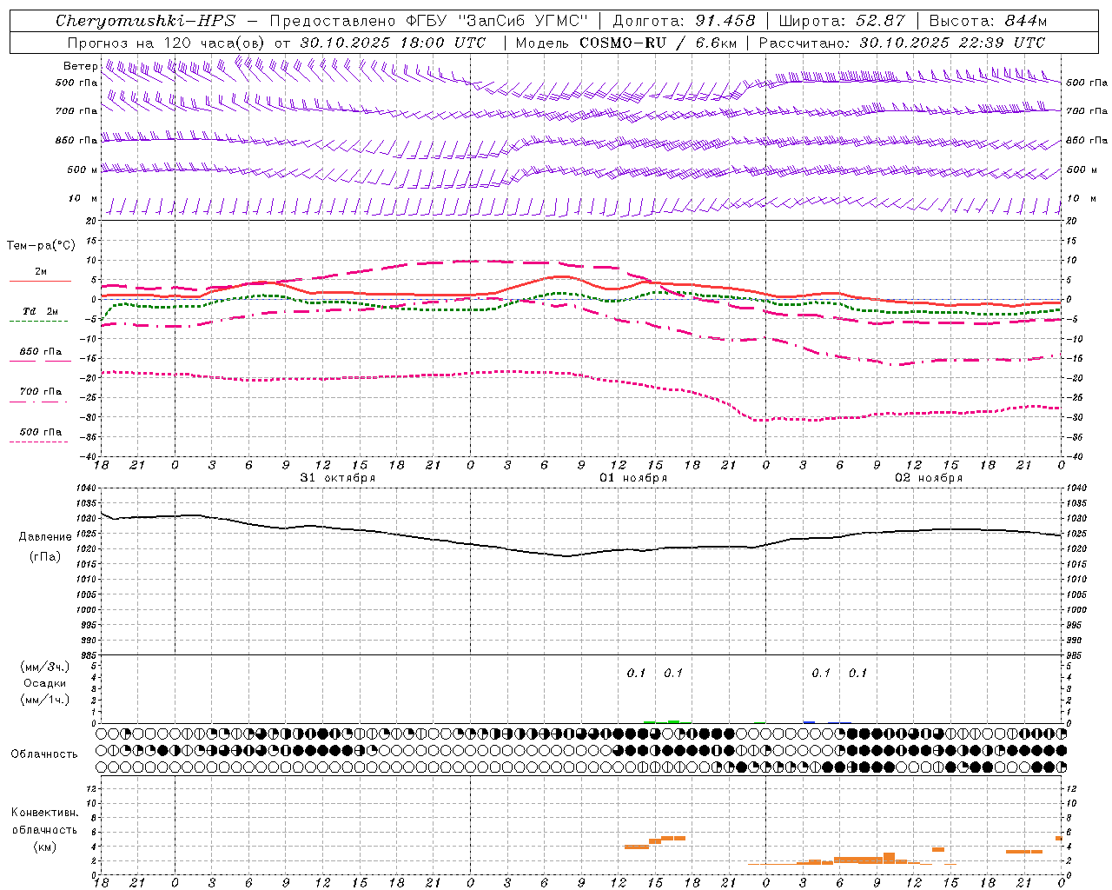
Task: Click the Тем-ра(°C) temperature axis title
Action: point(41,246)
